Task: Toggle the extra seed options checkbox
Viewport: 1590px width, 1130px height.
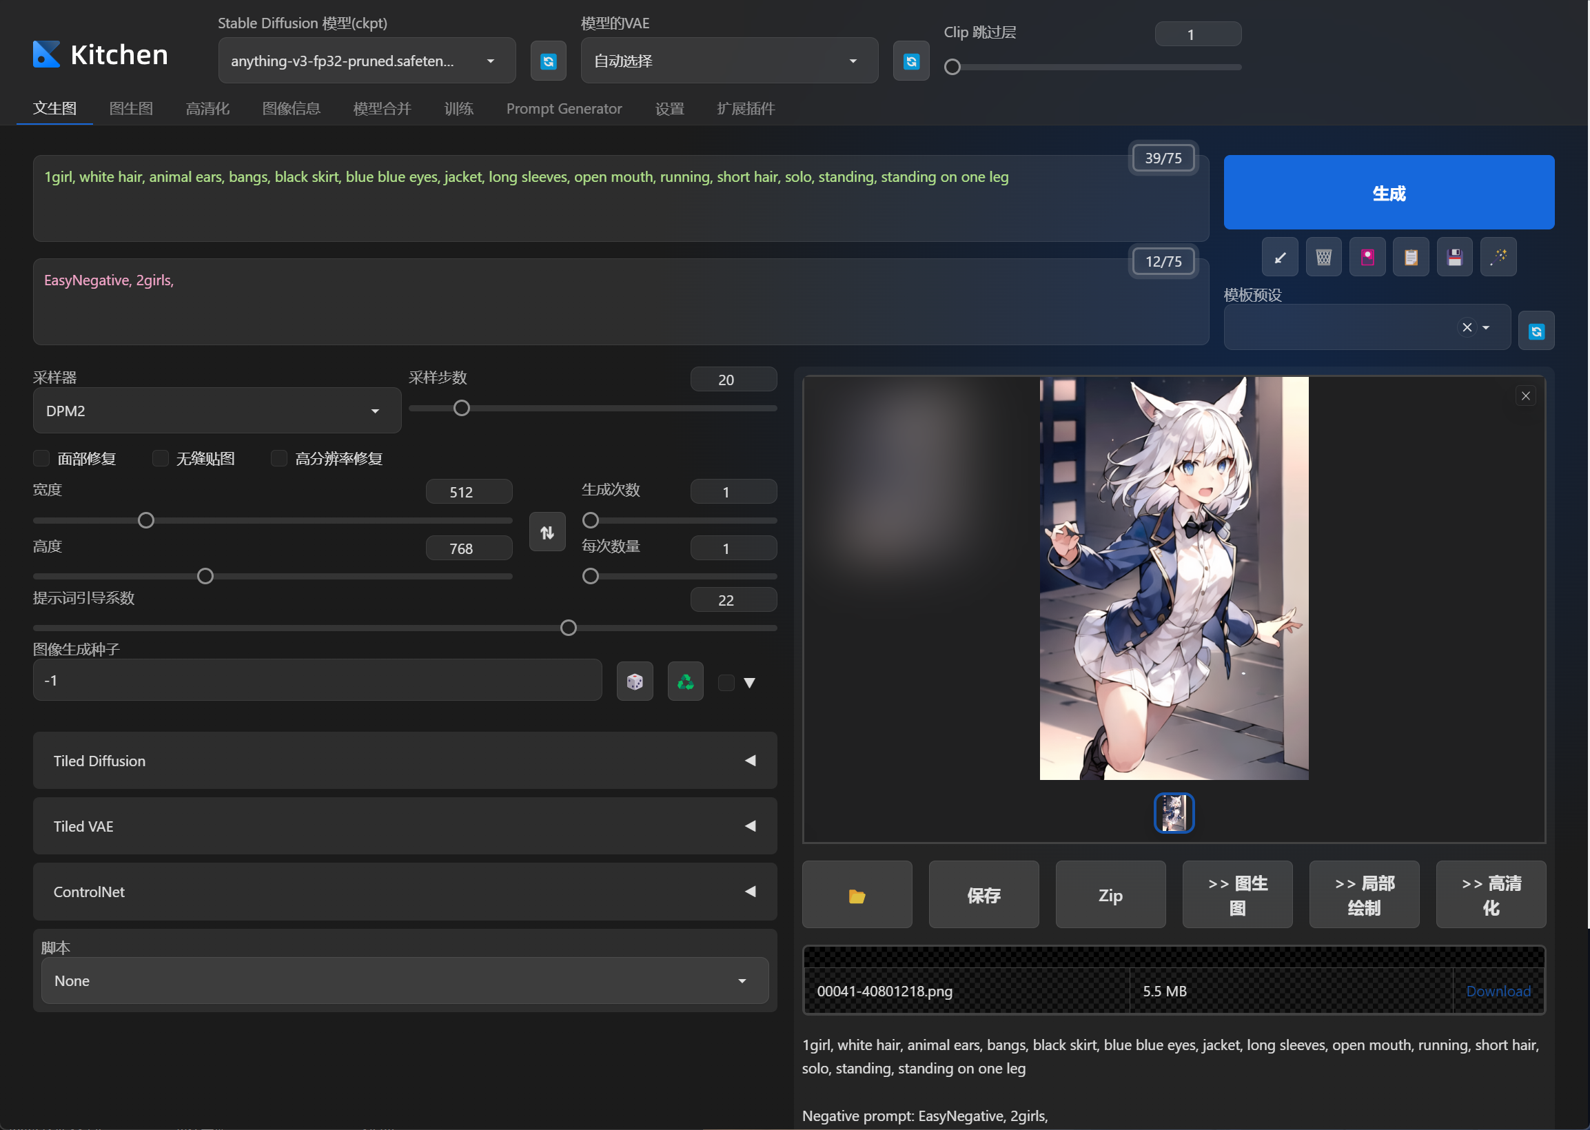Action: (726, 682)
